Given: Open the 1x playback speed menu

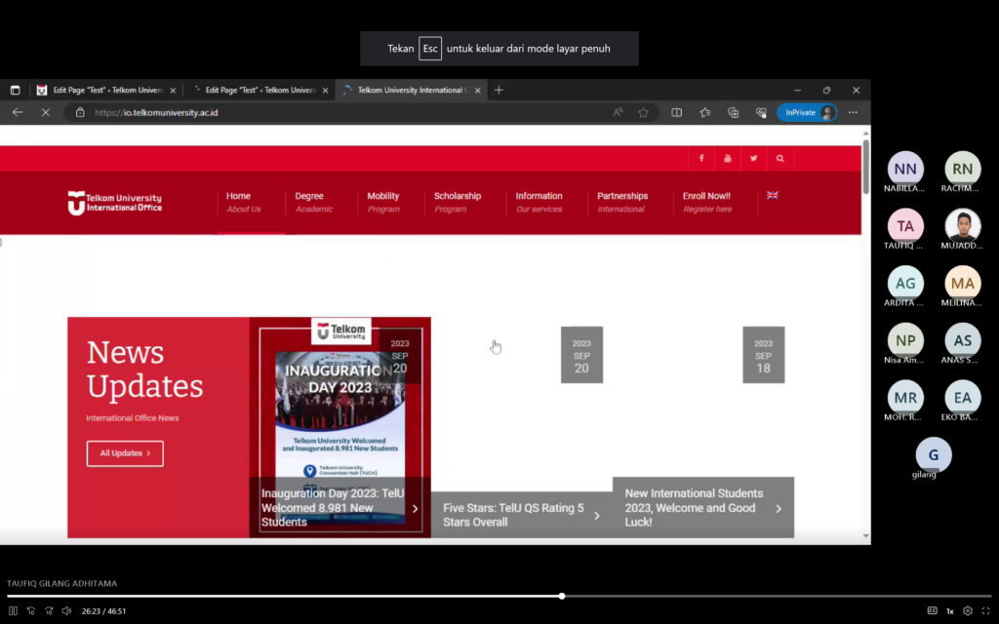Looking at the screenshot, I should tap(950, 611).
